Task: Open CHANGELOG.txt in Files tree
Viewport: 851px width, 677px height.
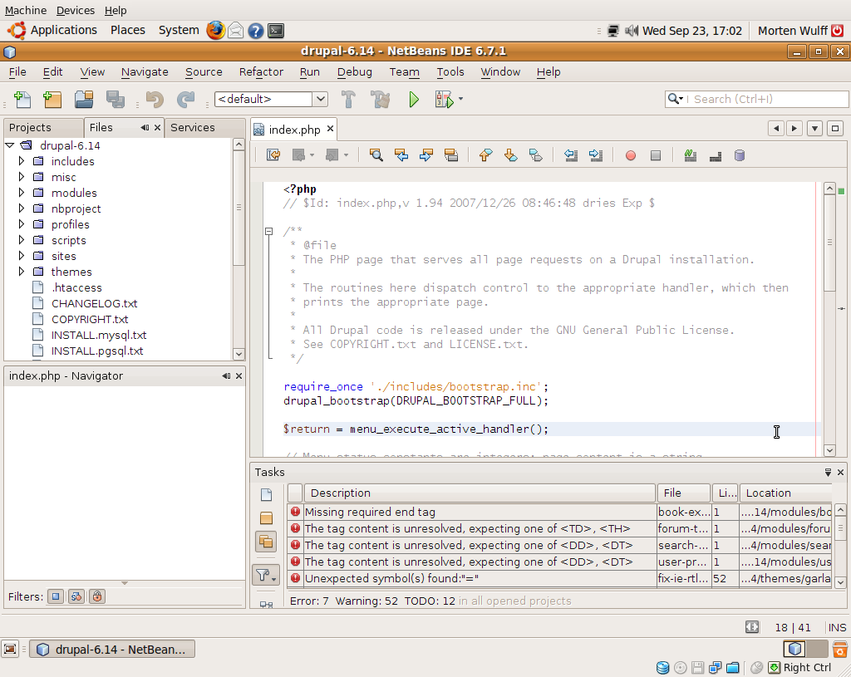Action: (x=94, y=303)
